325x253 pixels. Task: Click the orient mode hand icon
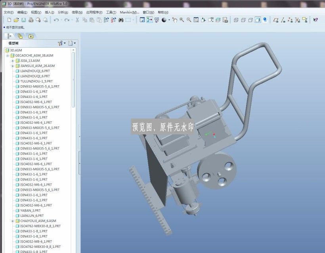click(174, 20)
